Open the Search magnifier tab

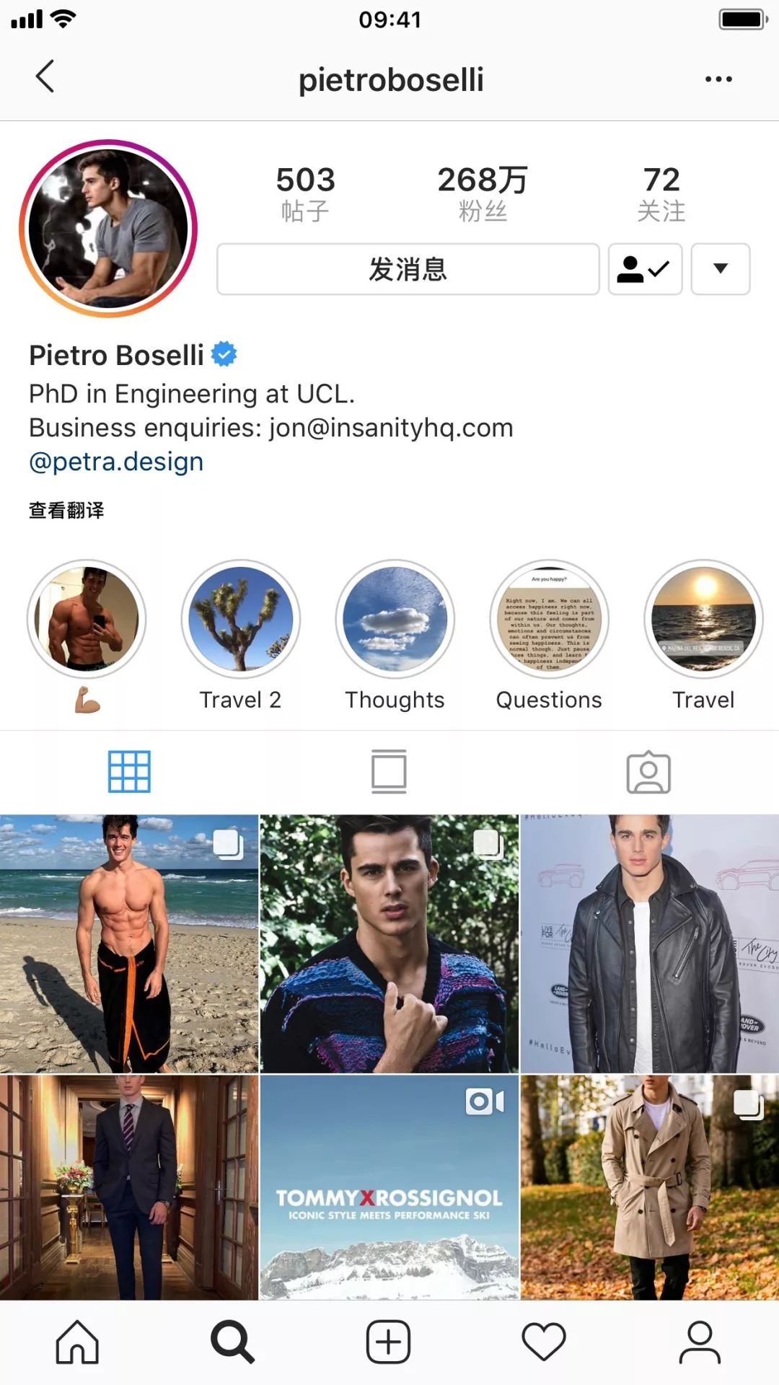tap(232, 1342)
